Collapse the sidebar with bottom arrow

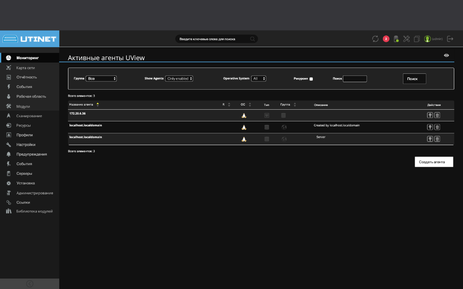(x=30, y=284)
